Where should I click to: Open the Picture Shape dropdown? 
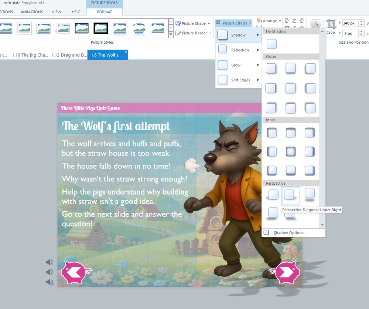[193, 24]
